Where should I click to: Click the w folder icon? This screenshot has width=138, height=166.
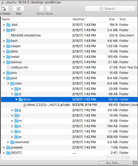click(16, 137)
